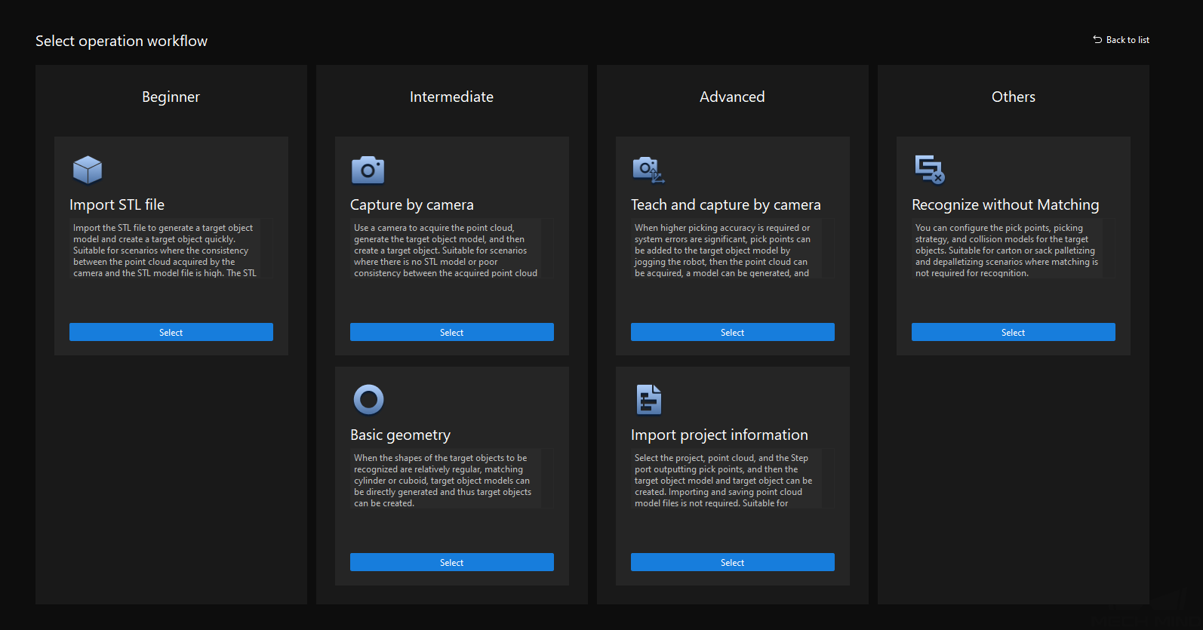Screen dimensions: 1203x630
Task: Click the Capture by camera icon
Action: [x=368, y=170]
